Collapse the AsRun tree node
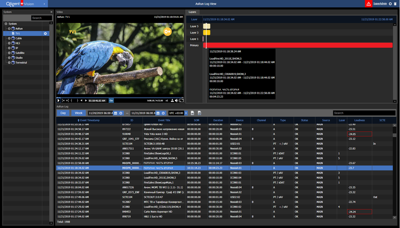The width and height of the screenshot is (400, 228). (x=9, y=29)
